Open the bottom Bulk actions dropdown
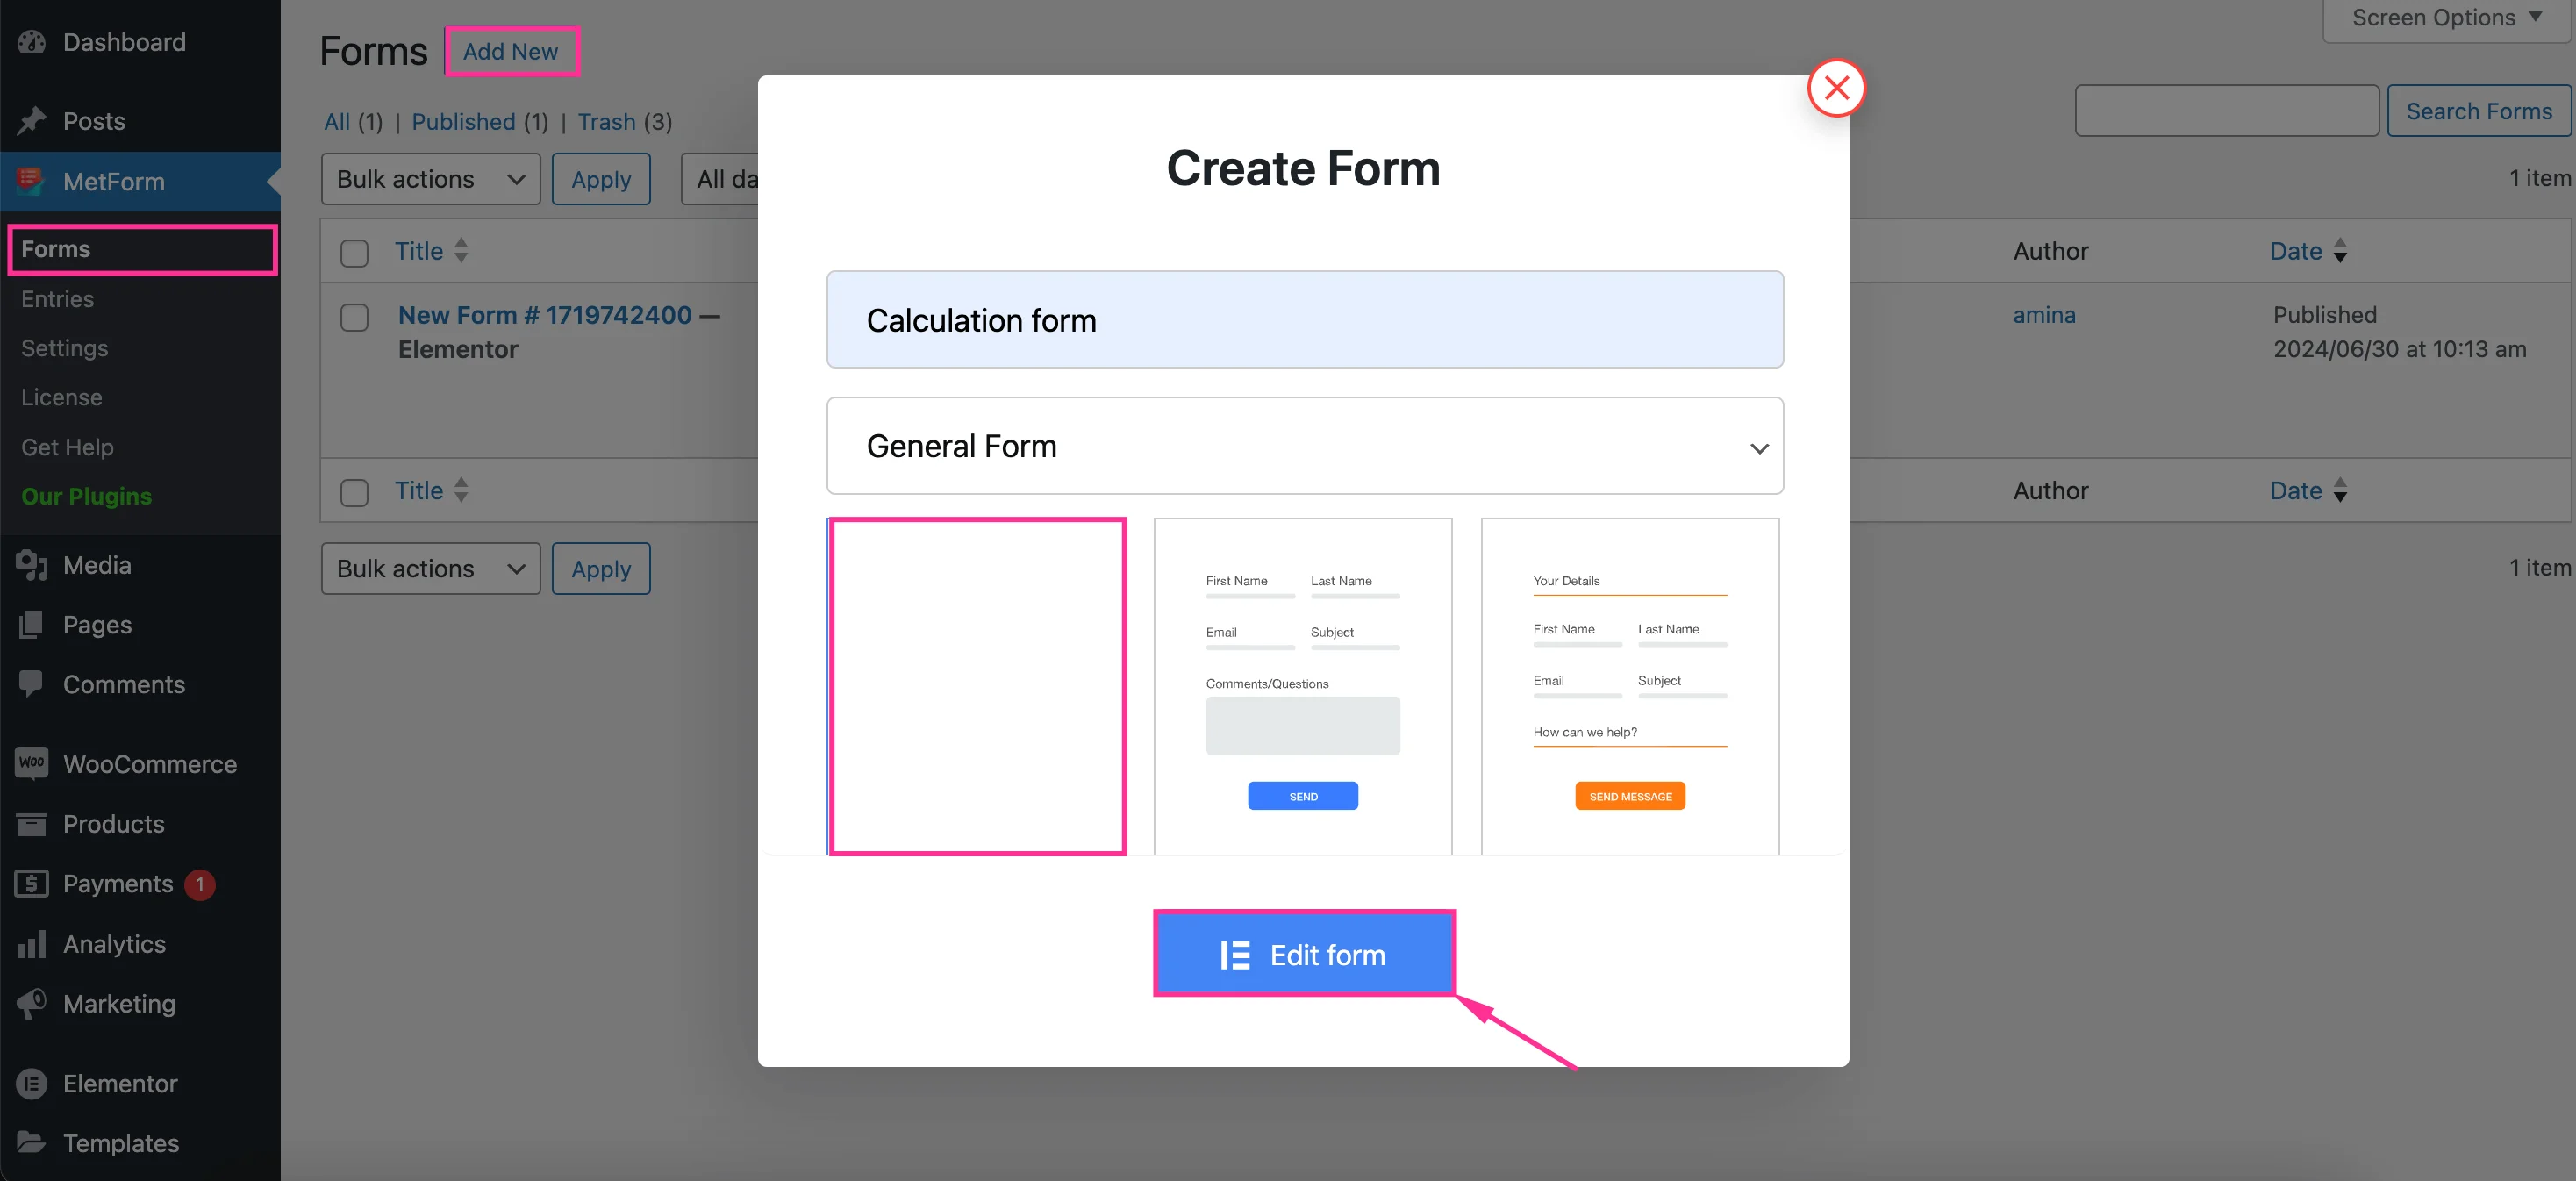The height and width of the screenshot is (1181, 2576). click(430, 568)
